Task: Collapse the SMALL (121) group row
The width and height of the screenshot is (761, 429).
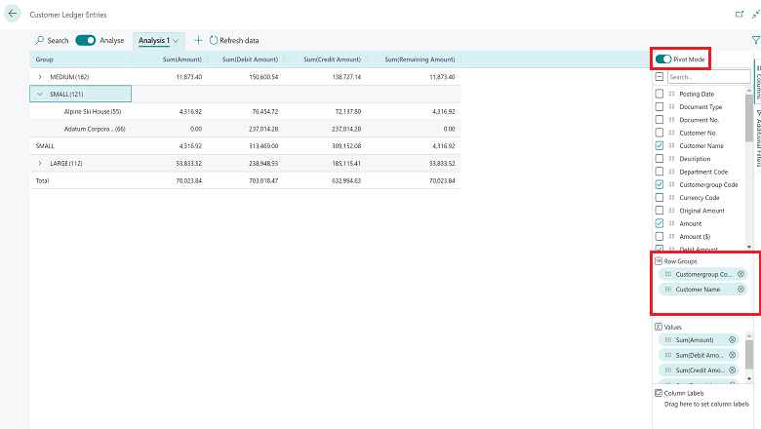Action: tap(40, 94)
